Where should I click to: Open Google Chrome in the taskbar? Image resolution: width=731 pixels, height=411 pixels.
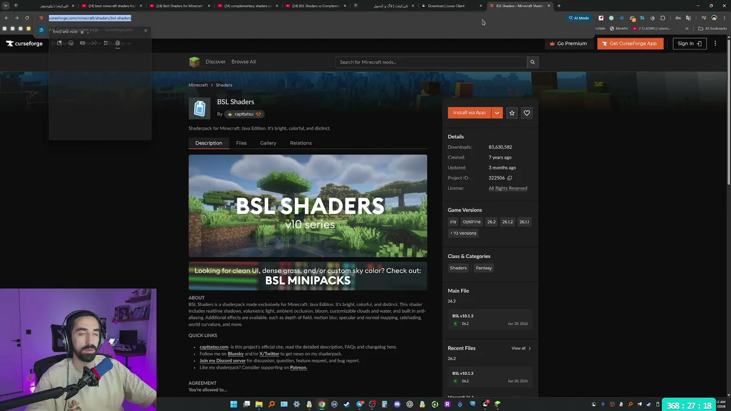pyautogui.click(x=322, y=404)
